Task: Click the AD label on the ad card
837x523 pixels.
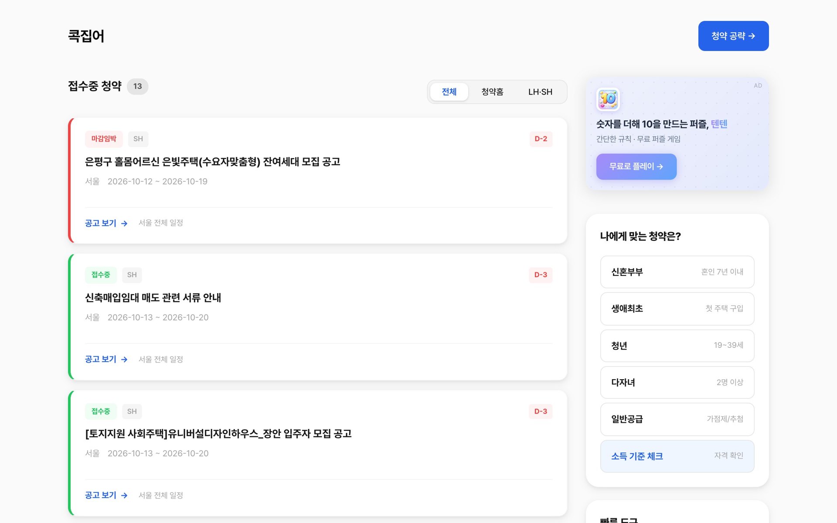Action: (x=758, y=85)
